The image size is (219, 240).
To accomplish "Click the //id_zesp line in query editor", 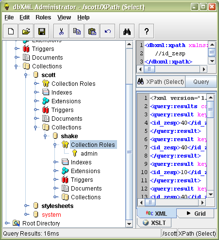I will point(170,53).
